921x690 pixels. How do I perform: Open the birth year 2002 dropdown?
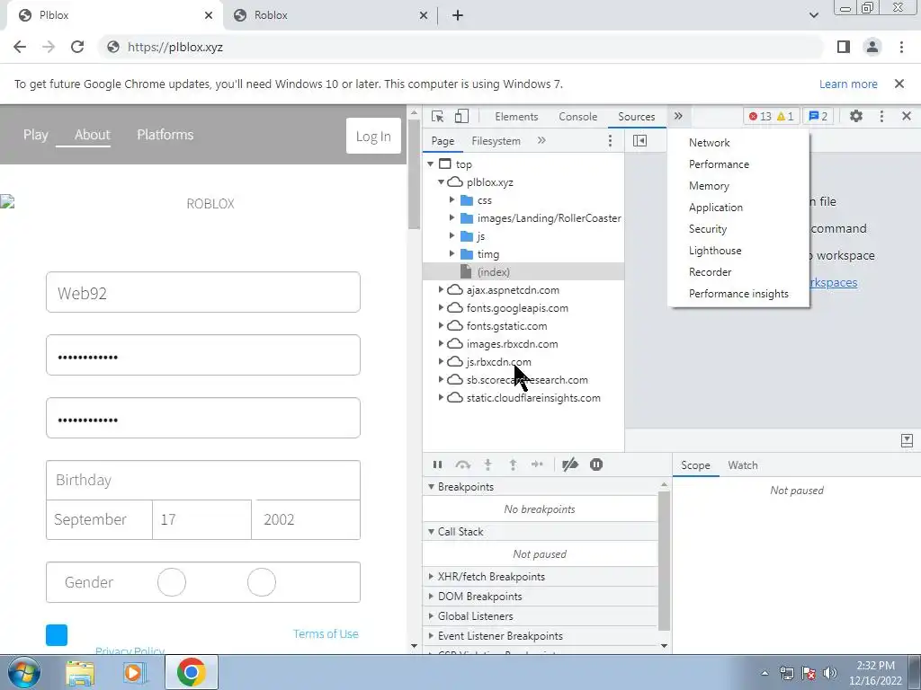click(306, 520)
